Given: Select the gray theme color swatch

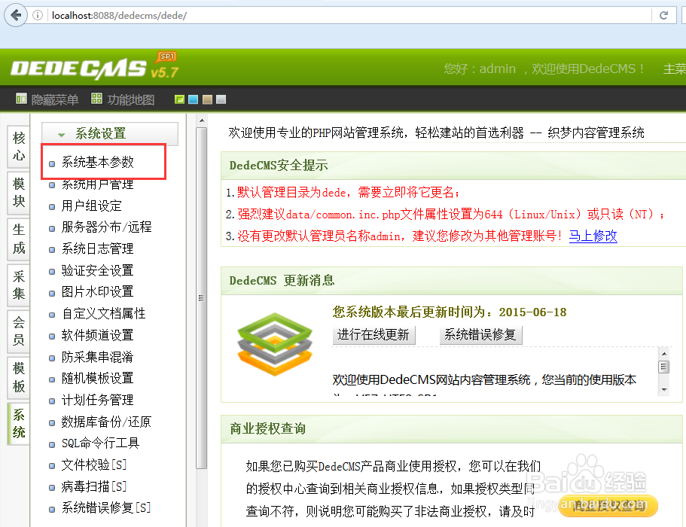Looking at the screenshot, I should pos(221,99).
